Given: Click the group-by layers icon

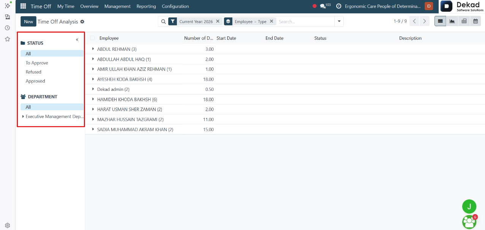Looking at the screenshot, I should [x=228, y=22].
